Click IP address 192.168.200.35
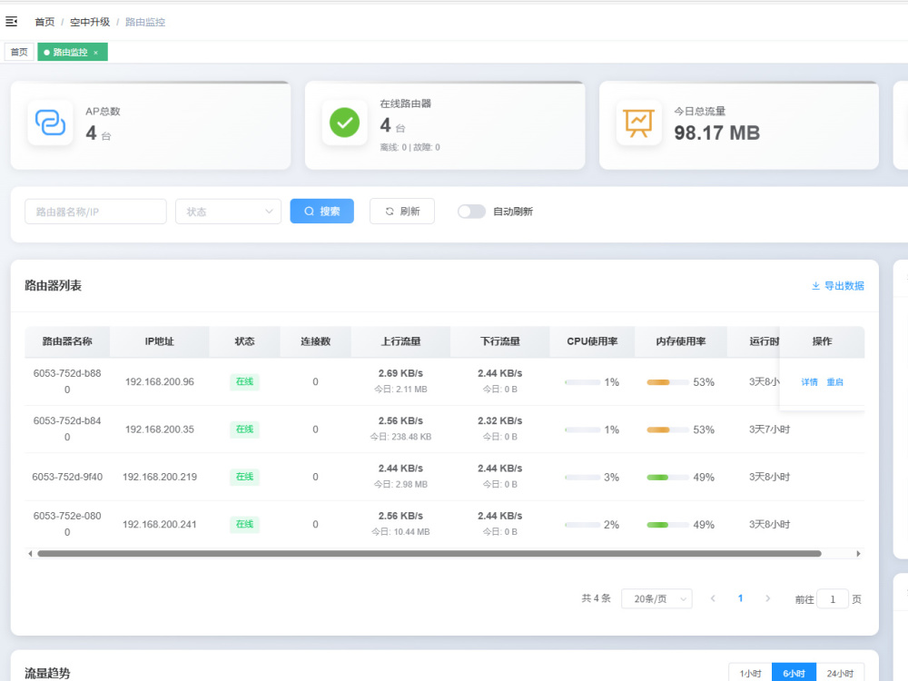Screen dimensions: 908x681 [x=159, y=429]
